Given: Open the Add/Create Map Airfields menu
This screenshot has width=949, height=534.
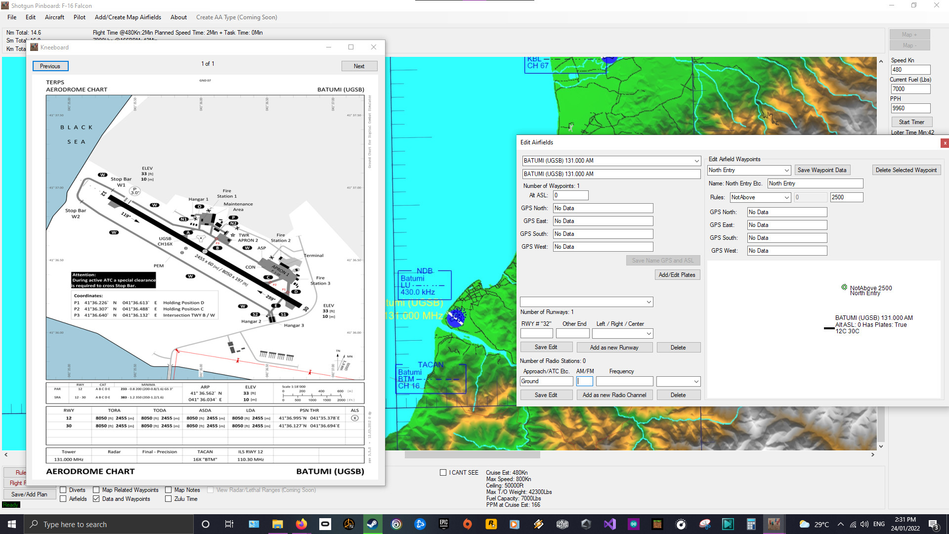Looking at the screenshot, I should 128,17.
